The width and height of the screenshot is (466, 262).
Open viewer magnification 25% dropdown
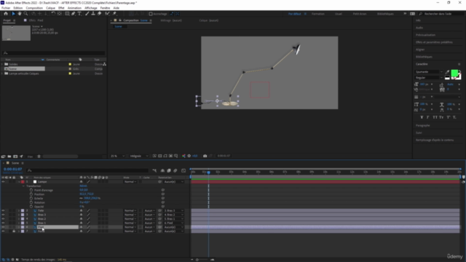(x=118, y=156)
